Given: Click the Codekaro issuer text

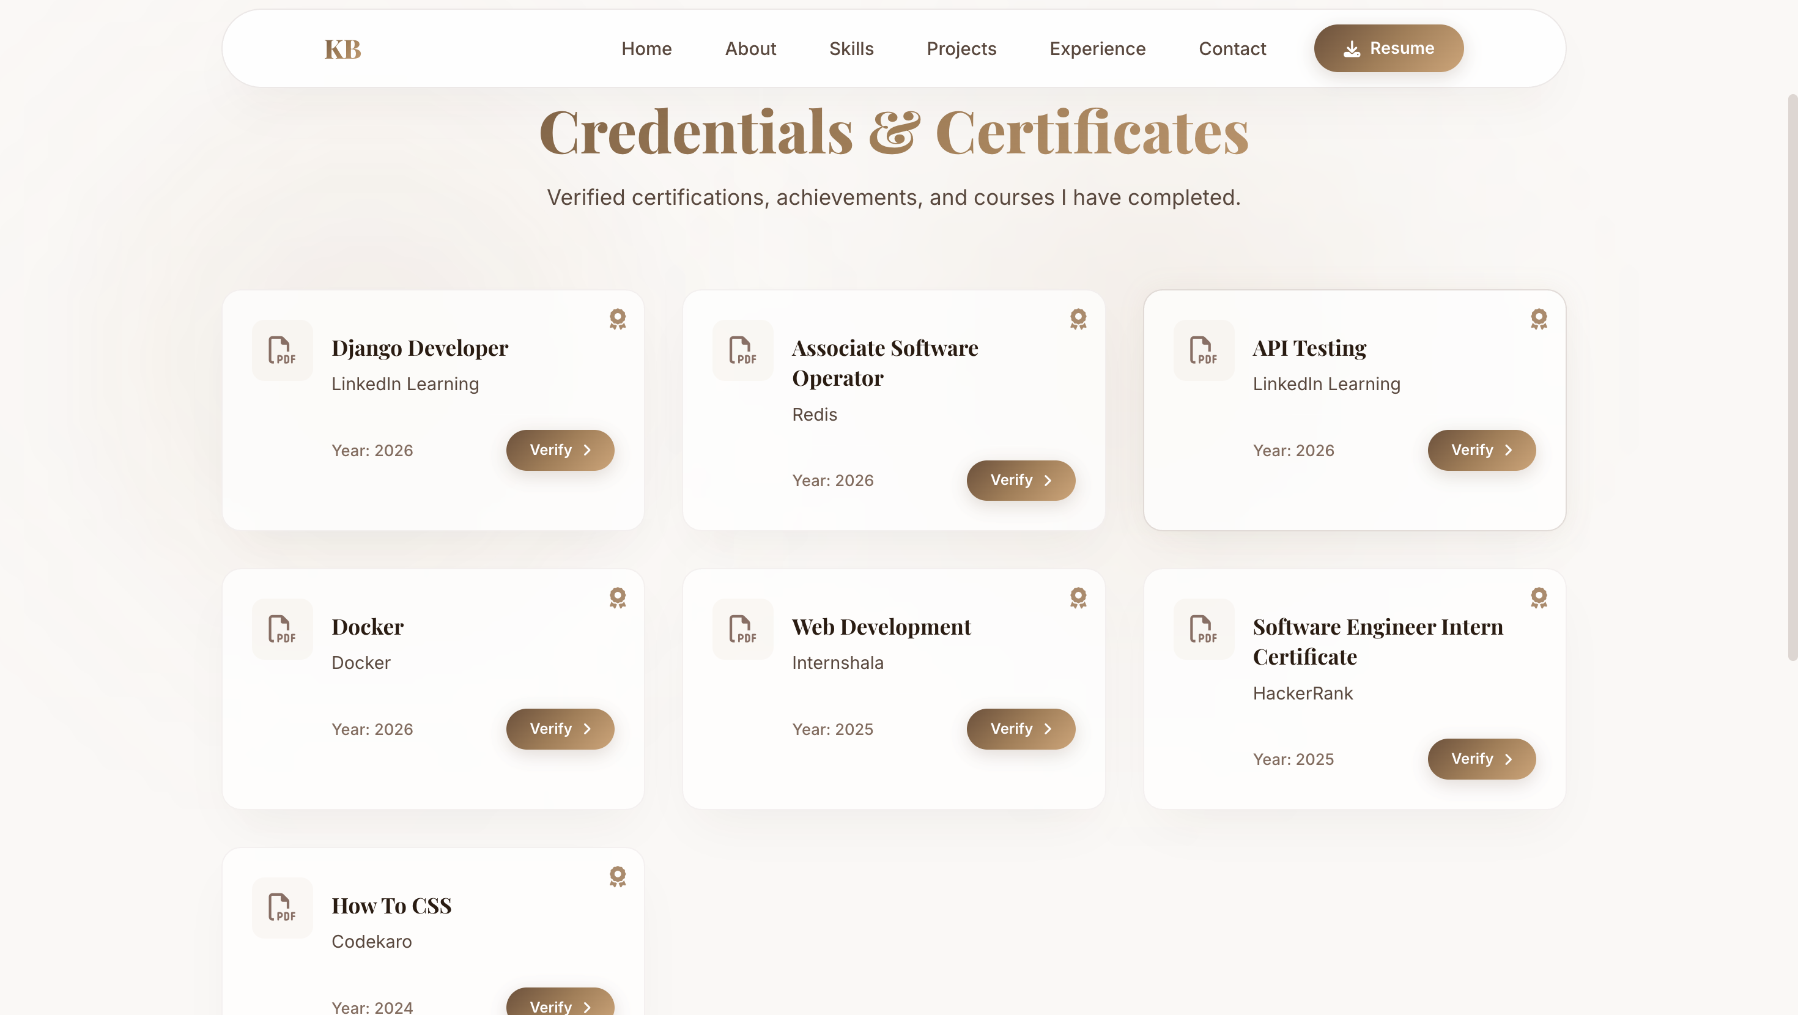Looking at the screenshot, I should (371, 942).
